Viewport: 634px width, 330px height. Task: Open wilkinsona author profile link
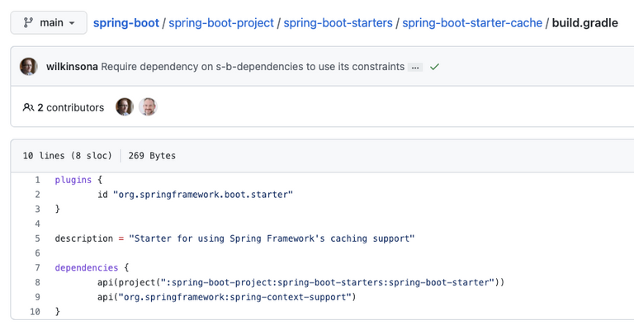click(72, 67)
